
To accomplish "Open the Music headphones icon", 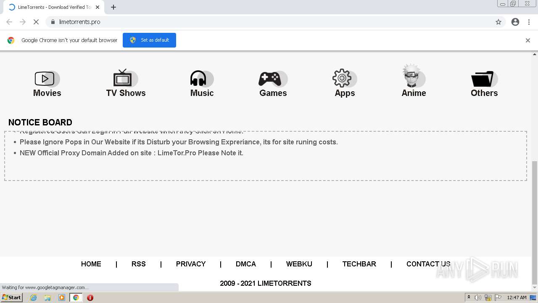I will [x=202, y=78].
